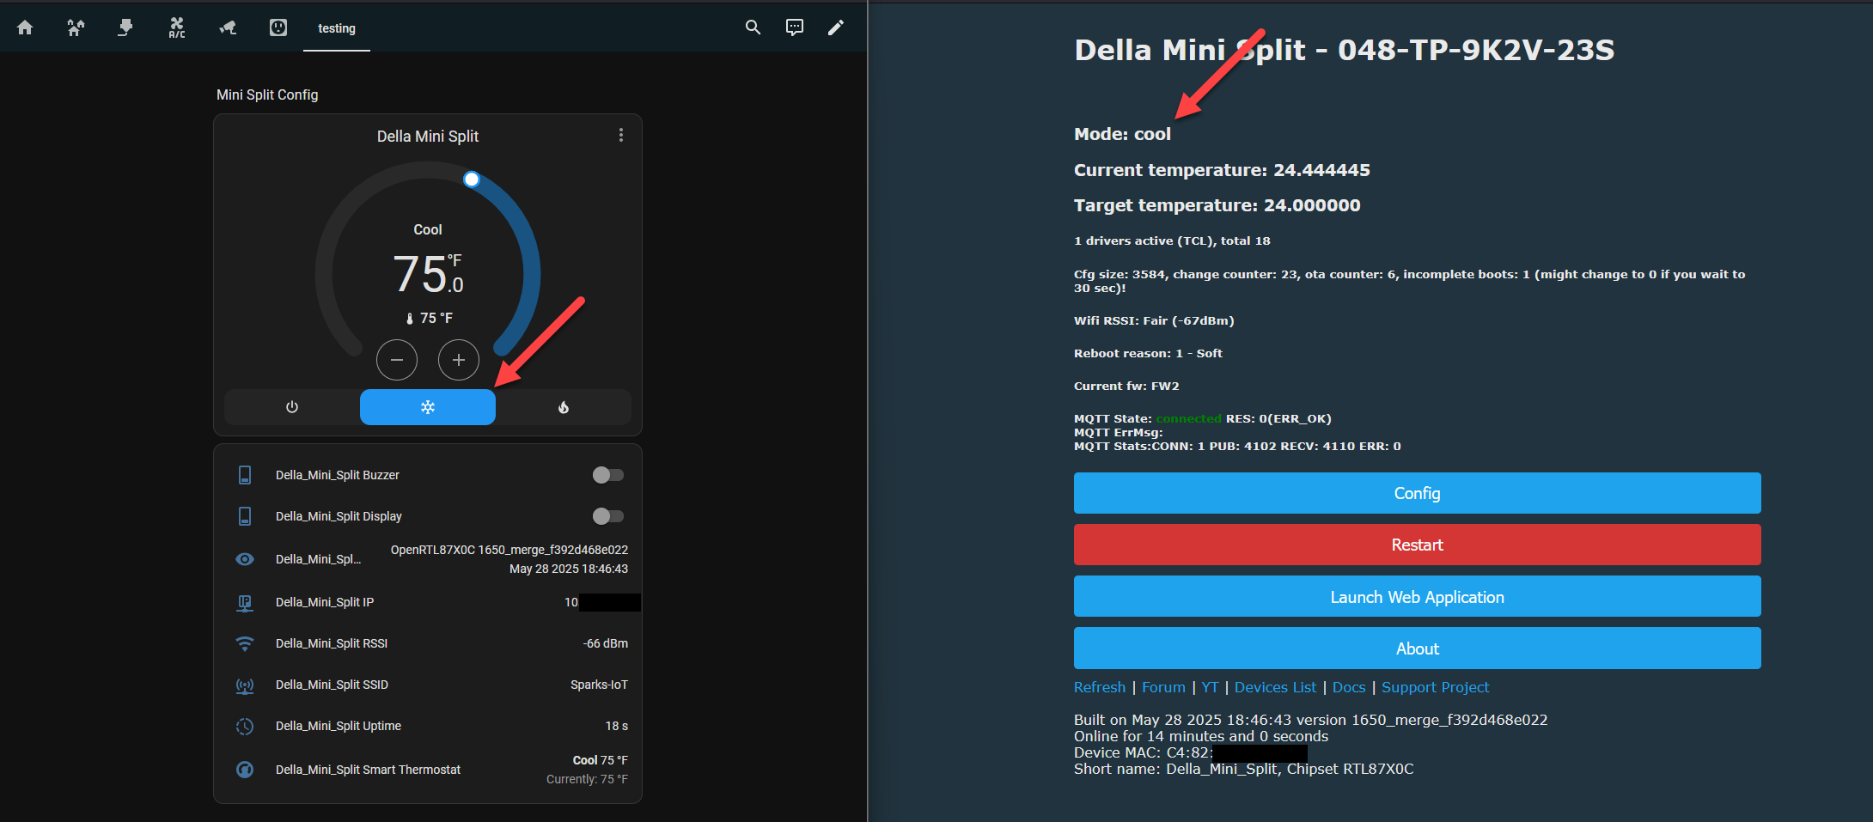Click the Display row device icon
This screenshot has height=822, width=1873.
[x=245, y=516]
